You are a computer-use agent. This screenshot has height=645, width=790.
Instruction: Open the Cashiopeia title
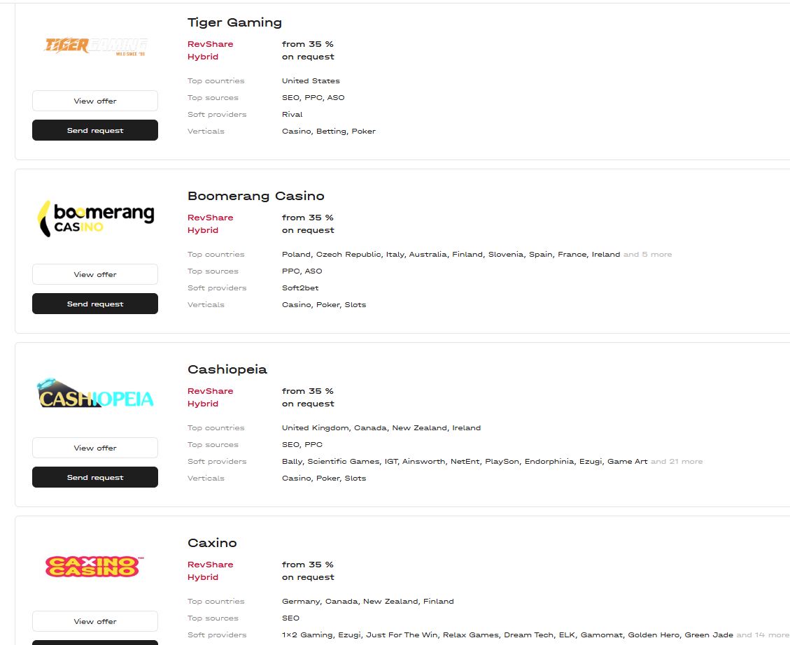[x=227, y=369]
